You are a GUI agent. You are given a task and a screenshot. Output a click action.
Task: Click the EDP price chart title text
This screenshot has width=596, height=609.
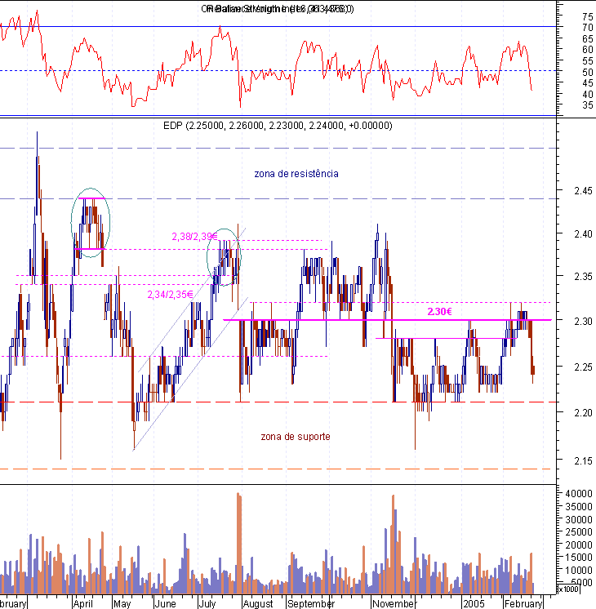[x=278, y=126]
